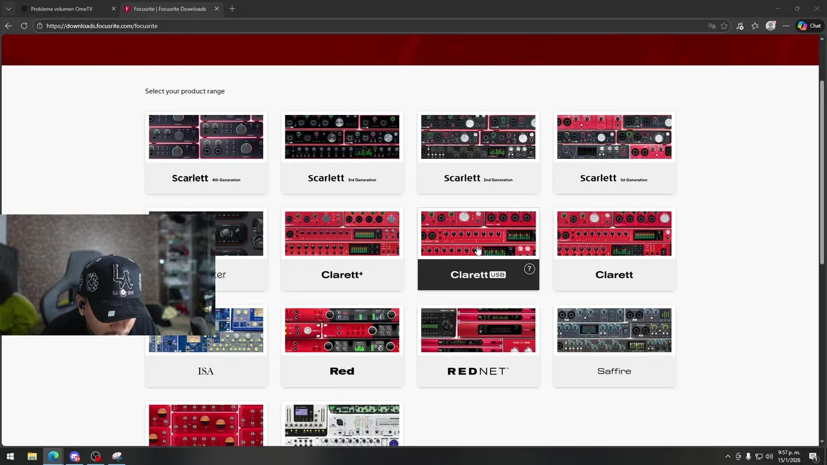
Task: Click the Scarlett 3rd Generation thumbnail image
Action: pos(342,137)
